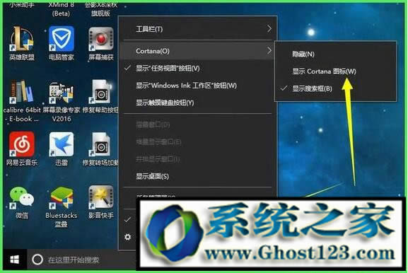Click the taskbar settings gear icon
This screenshot has width=408, height=273.
(127, 237)
